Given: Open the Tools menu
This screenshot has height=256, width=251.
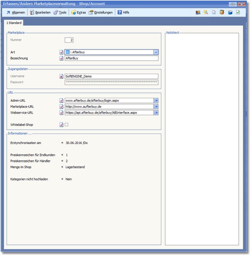Looking at the screenshot, I should click(x=59, y=12).
